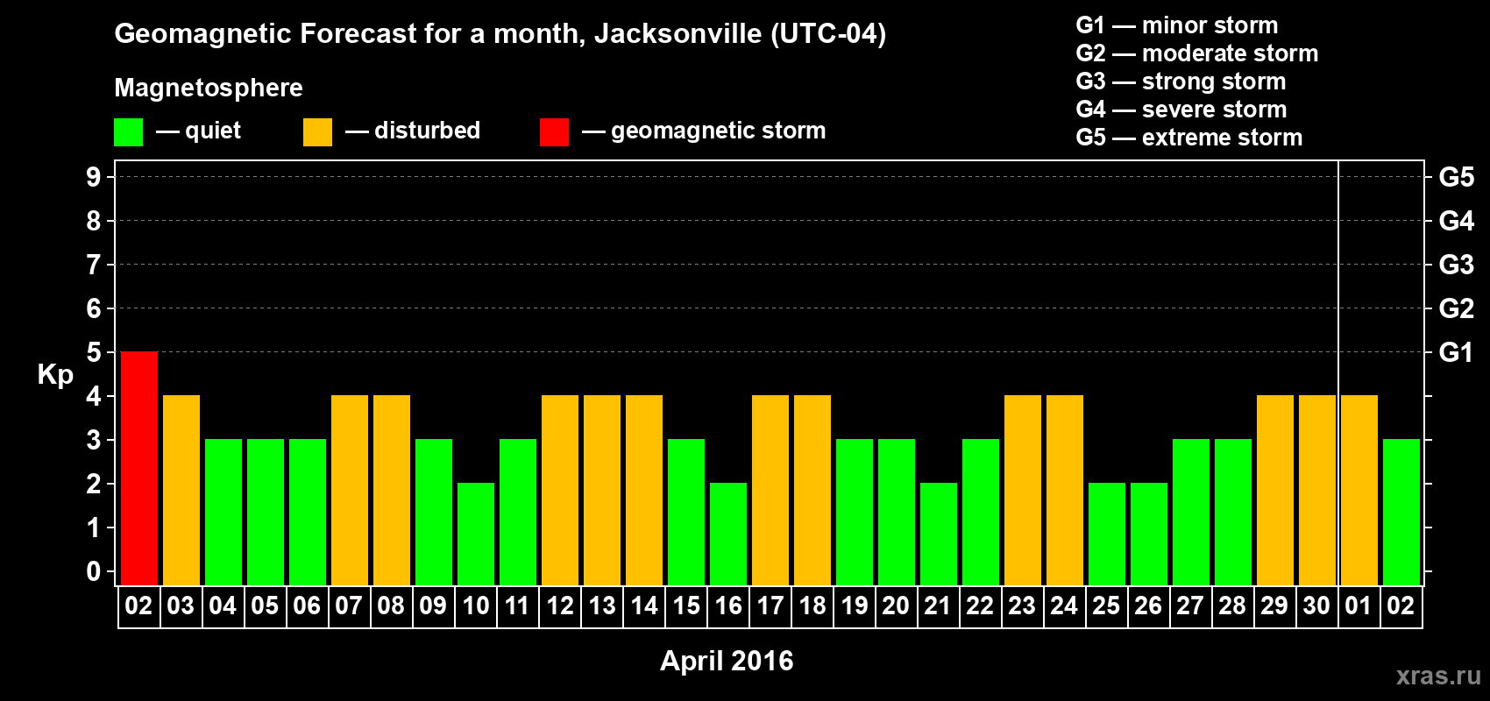Click 'G2 — moderate storm' legend text

(x=1197, y=53)
